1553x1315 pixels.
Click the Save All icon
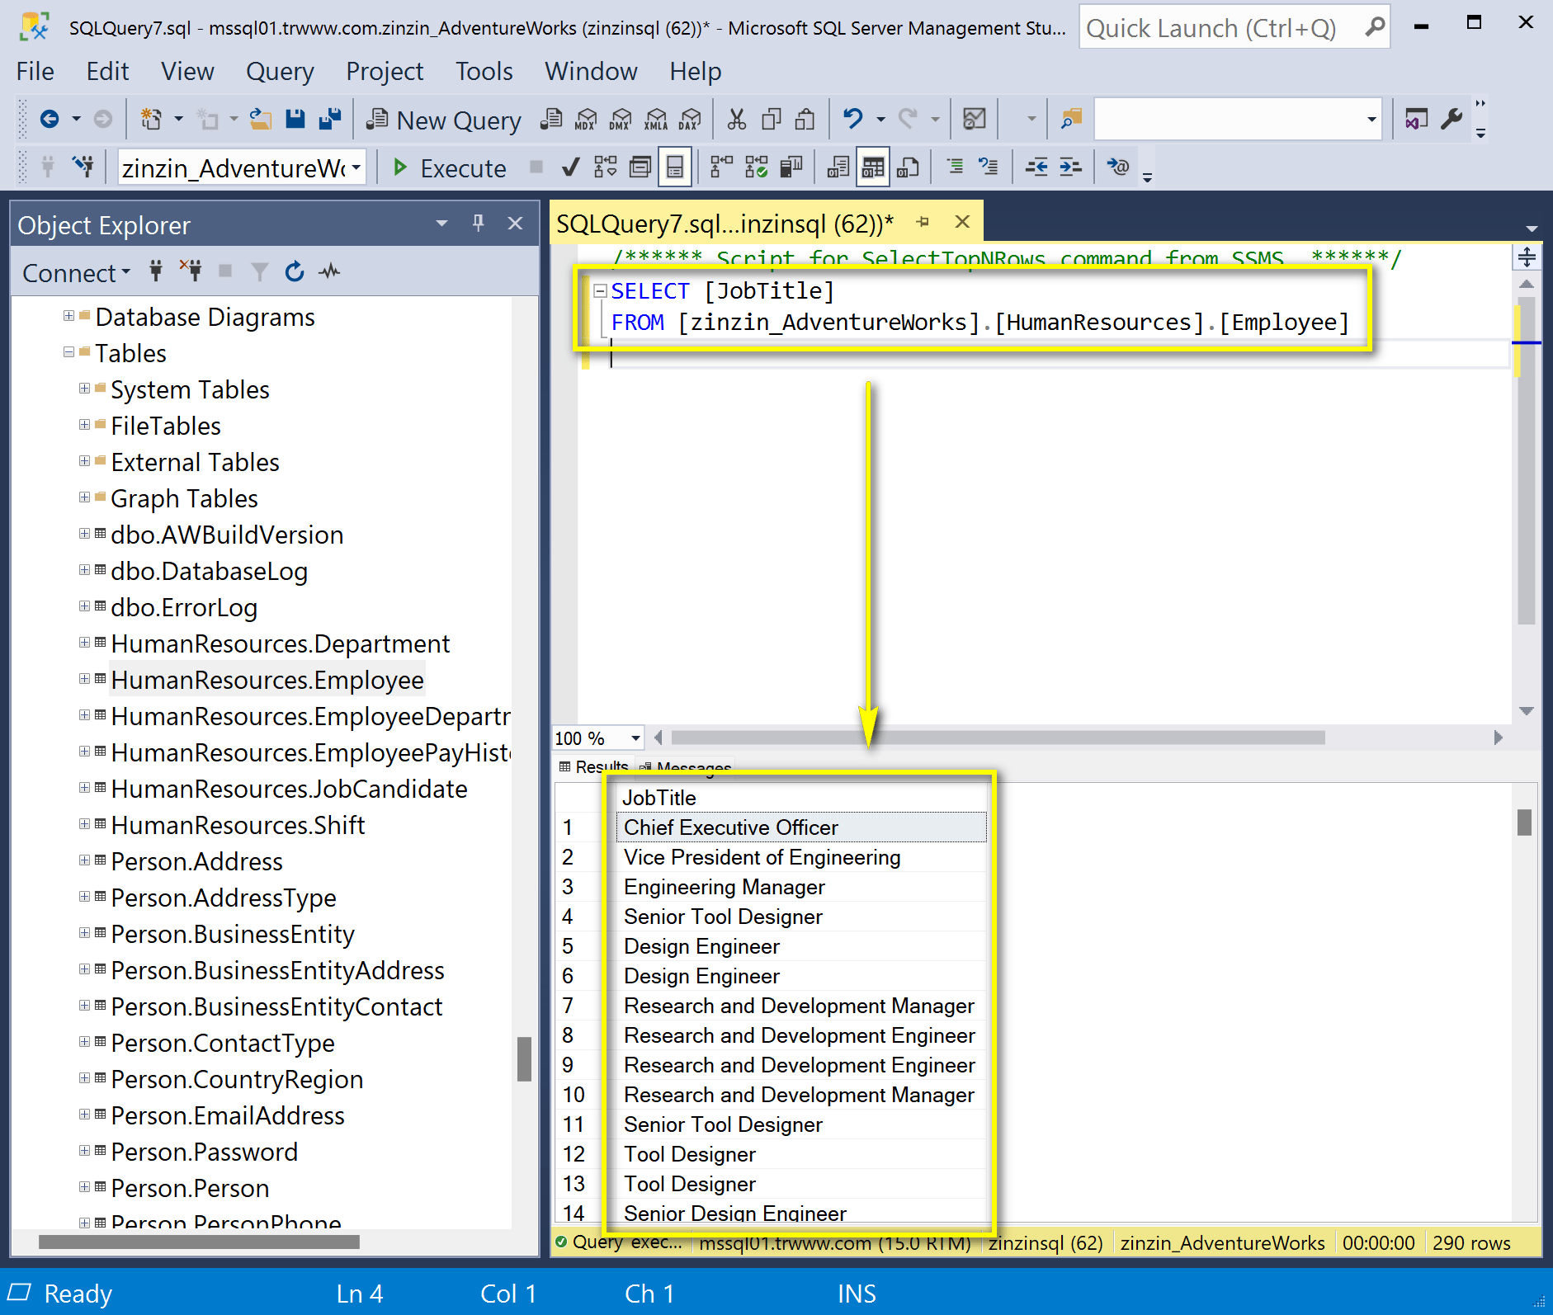click(330, 120)
